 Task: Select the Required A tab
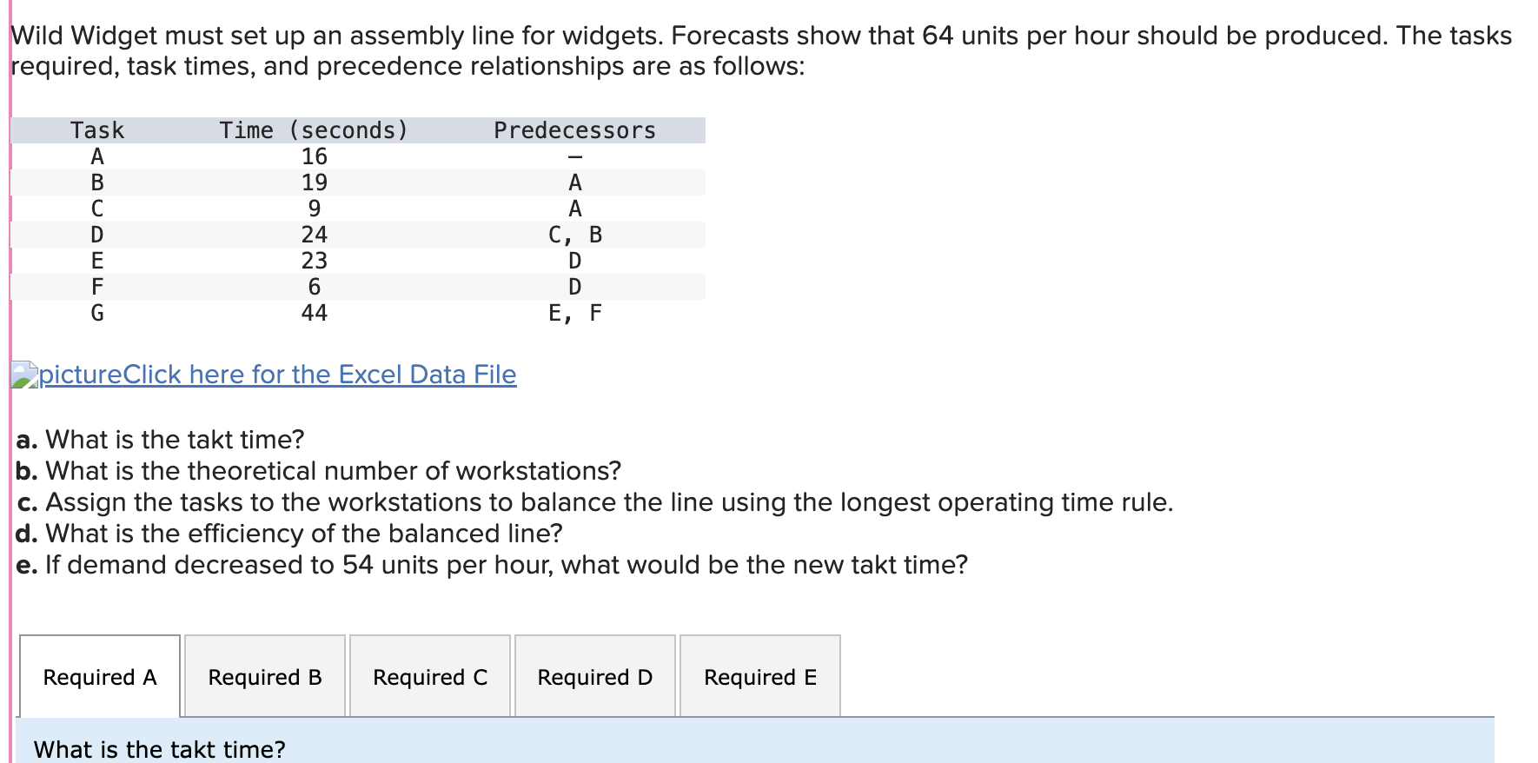99,677
